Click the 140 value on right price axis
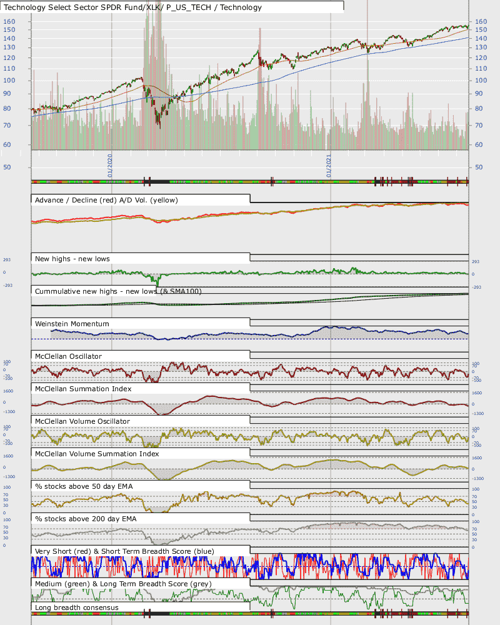 pyautogui.click(x=481, y=38)
